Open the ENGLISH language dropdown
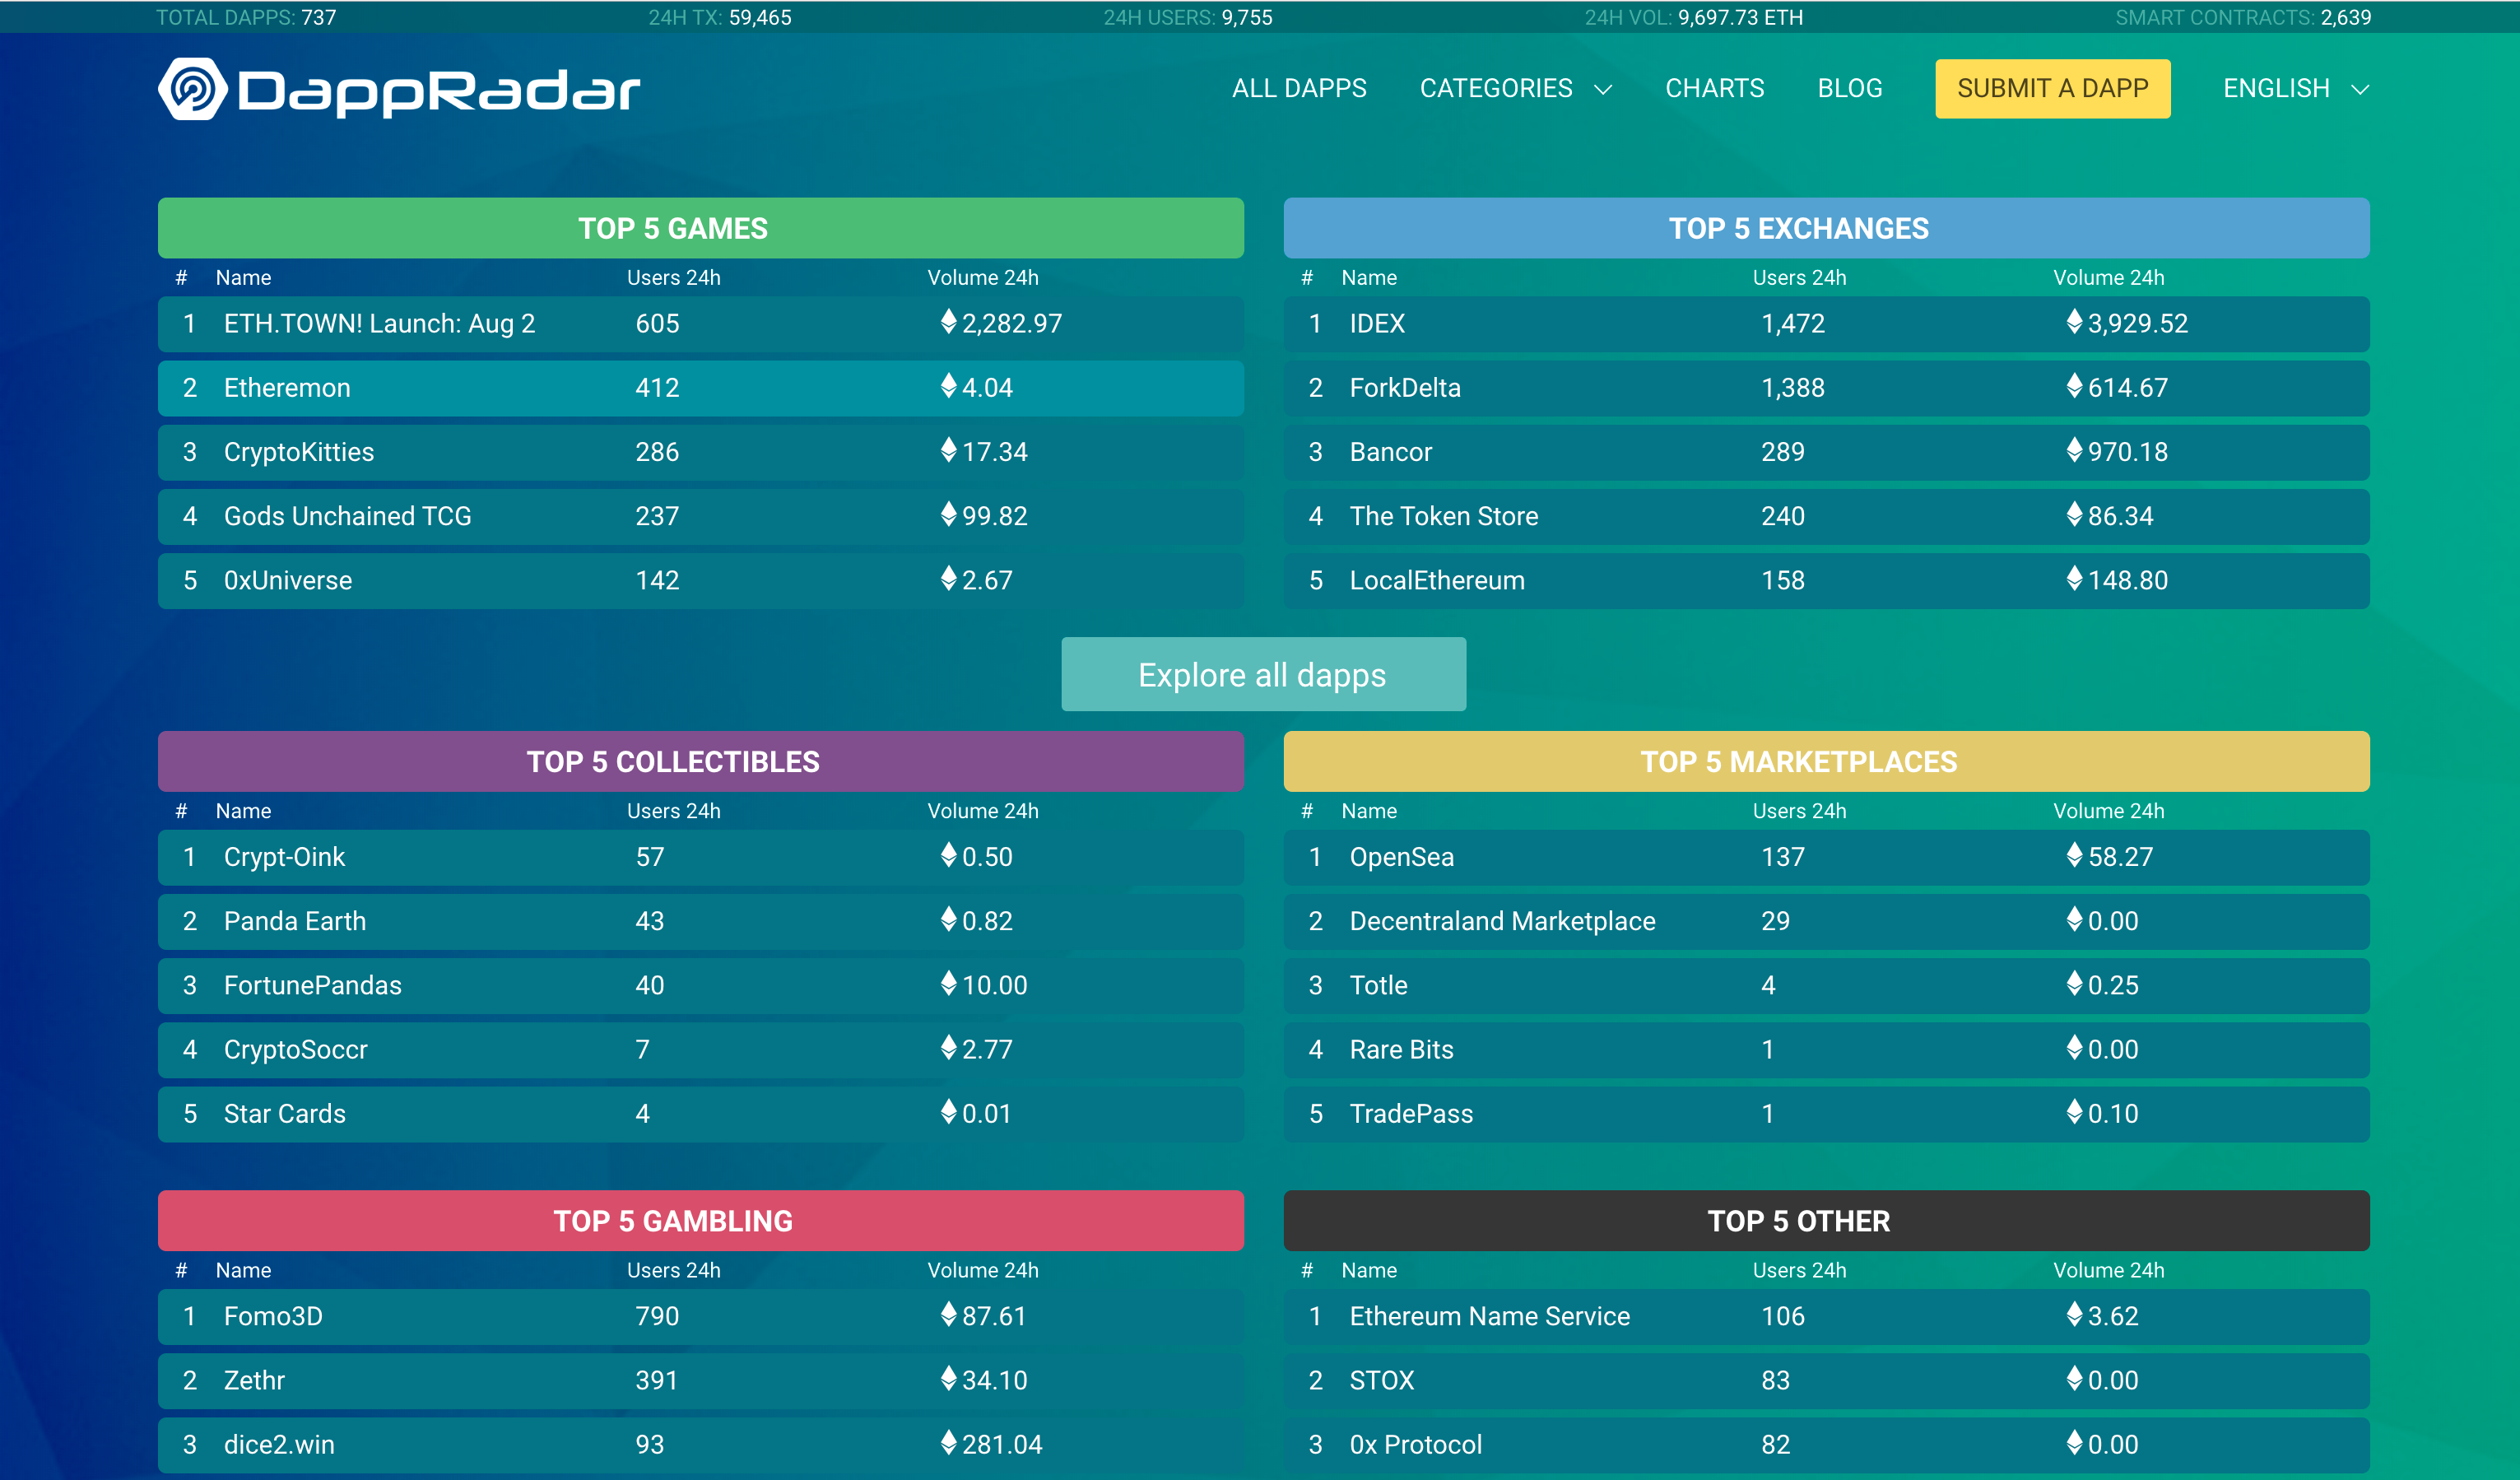This screenshot has width=2520, height=1480. [2296, 88]
